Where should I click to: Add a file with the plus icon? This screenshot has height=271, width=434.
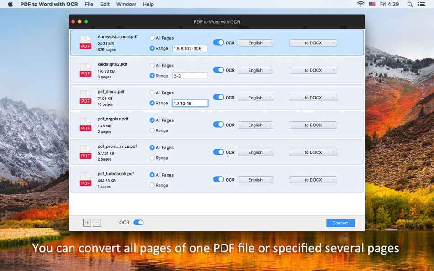coord(87,223)
